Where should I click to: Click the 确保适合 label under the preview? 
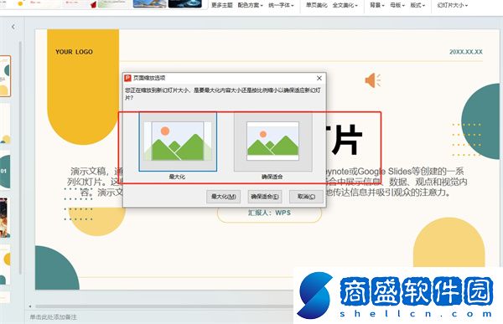click(x=272, y=177)
